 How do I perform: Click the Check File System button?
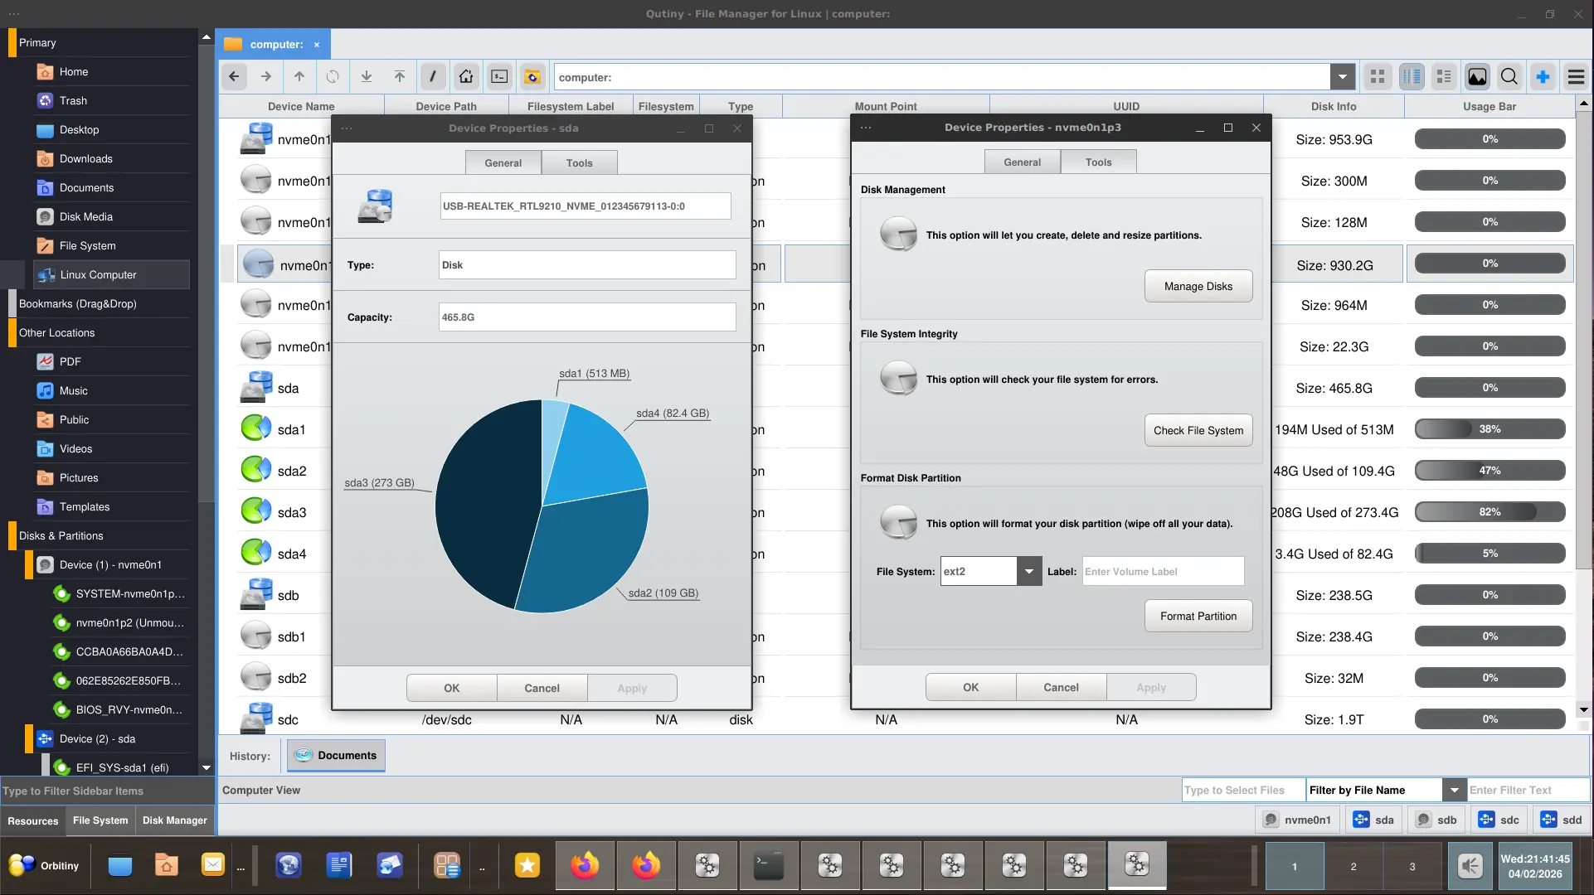coord(1198,430)
